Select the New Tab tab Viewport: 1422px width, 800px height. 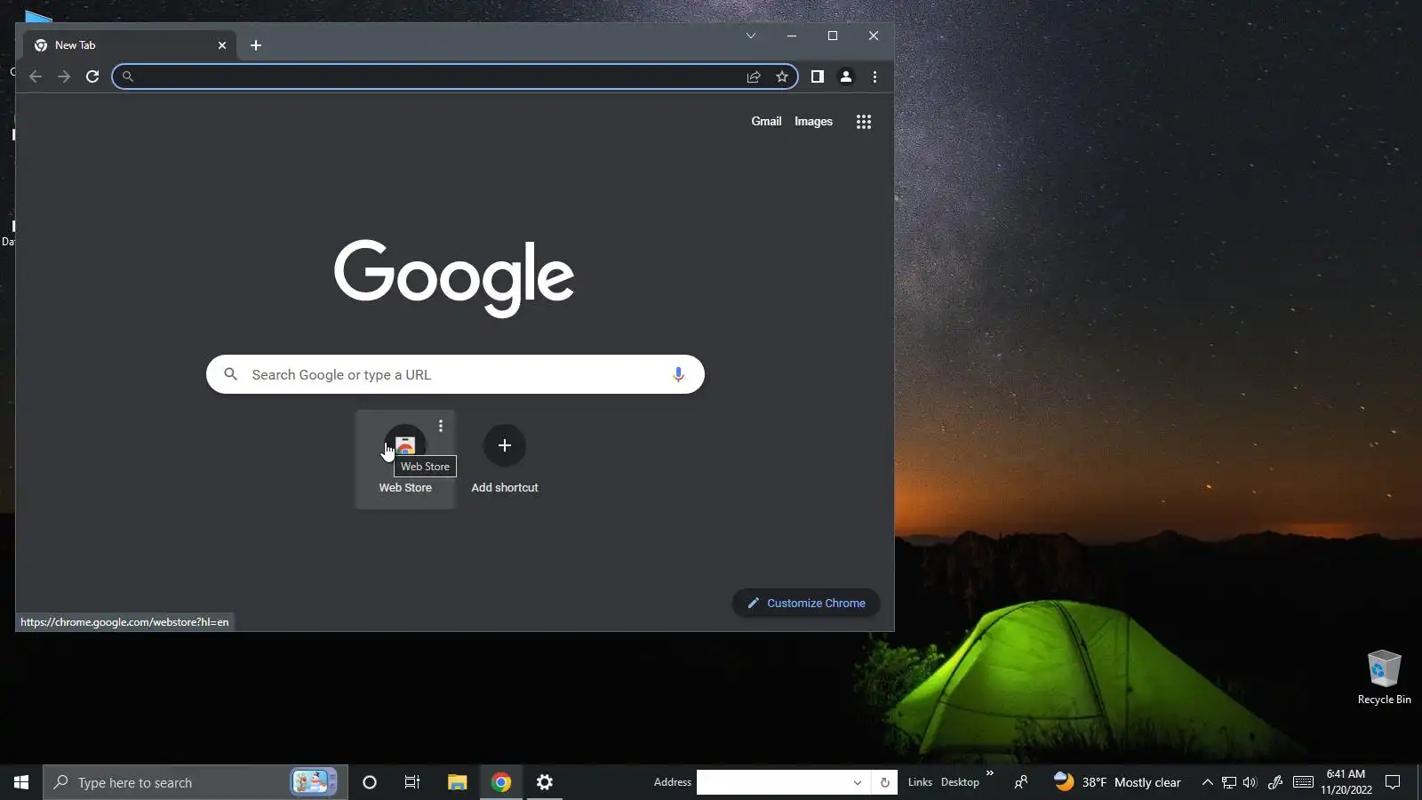[x=130, y=45]
